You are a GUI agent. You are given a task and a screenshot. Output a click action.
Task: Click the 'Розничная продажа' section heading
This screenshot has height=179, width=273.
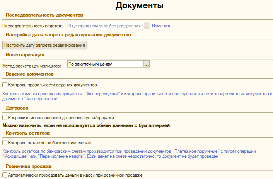pyautogui.click(x=29, y=166)
